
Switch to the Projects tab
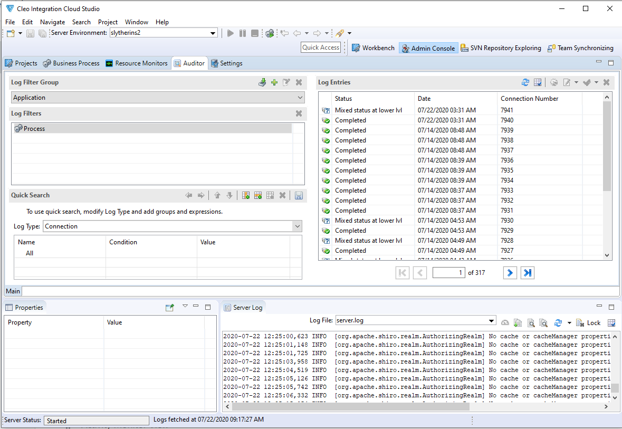tap(22, 63)
